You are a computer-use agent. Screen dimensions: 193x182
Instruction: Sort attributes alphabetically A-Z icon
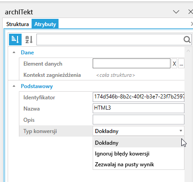(x=29, y=40)
